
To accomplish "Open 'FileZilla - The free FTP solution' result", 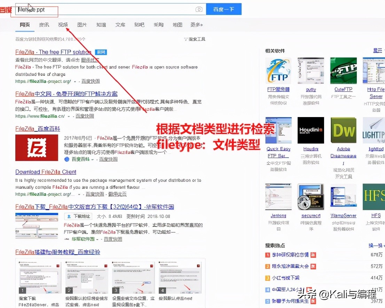I will click(x=53, y=52).
